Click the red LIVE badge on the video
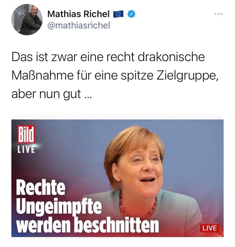 pos(210,228)
